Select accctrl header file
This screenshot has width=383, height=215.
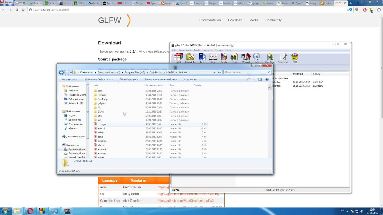click(101, 128)
